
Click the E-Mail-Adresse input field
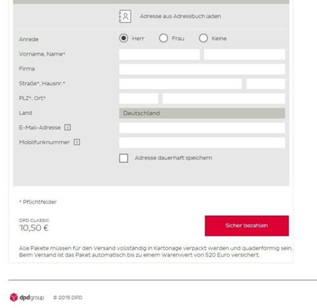[x=202, y=128]
